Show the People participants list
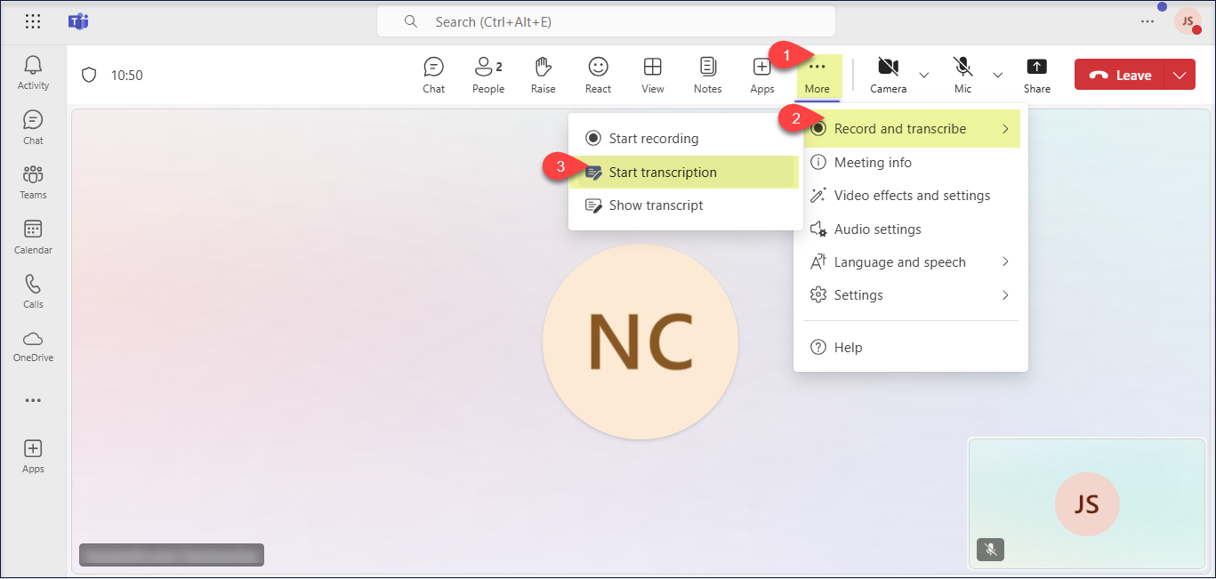Image resolution: width=1216 pixels, height=579 pixels. tap(487, 75)
